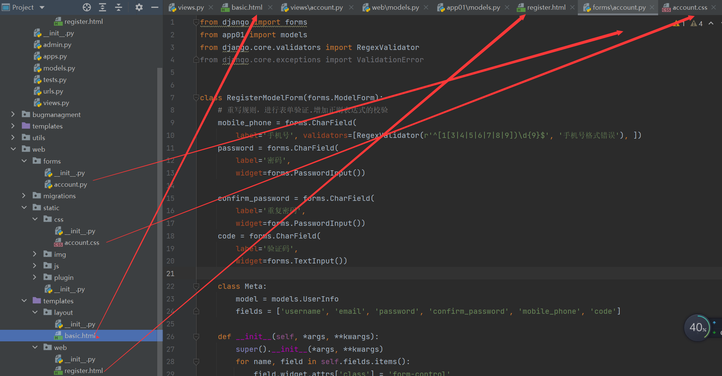
Task: Collapse the forms folder
Action: tap(24, 161)
